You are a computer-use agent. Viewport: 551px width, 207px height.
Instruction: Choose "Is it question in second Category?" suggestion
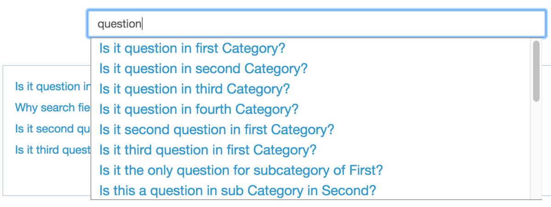pyautogui.click(x=203, y=69)
